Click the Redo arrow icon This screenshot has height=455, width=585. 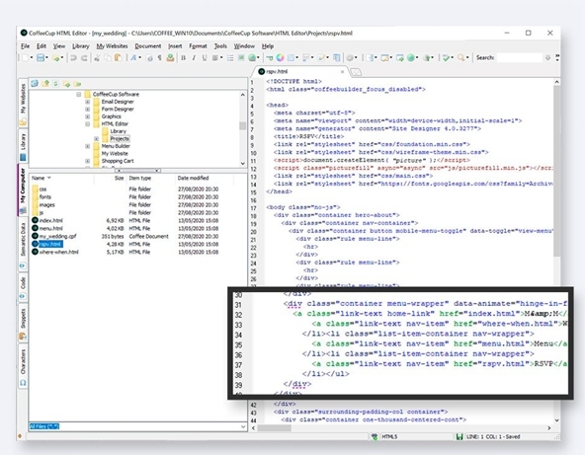coord(84,58)
